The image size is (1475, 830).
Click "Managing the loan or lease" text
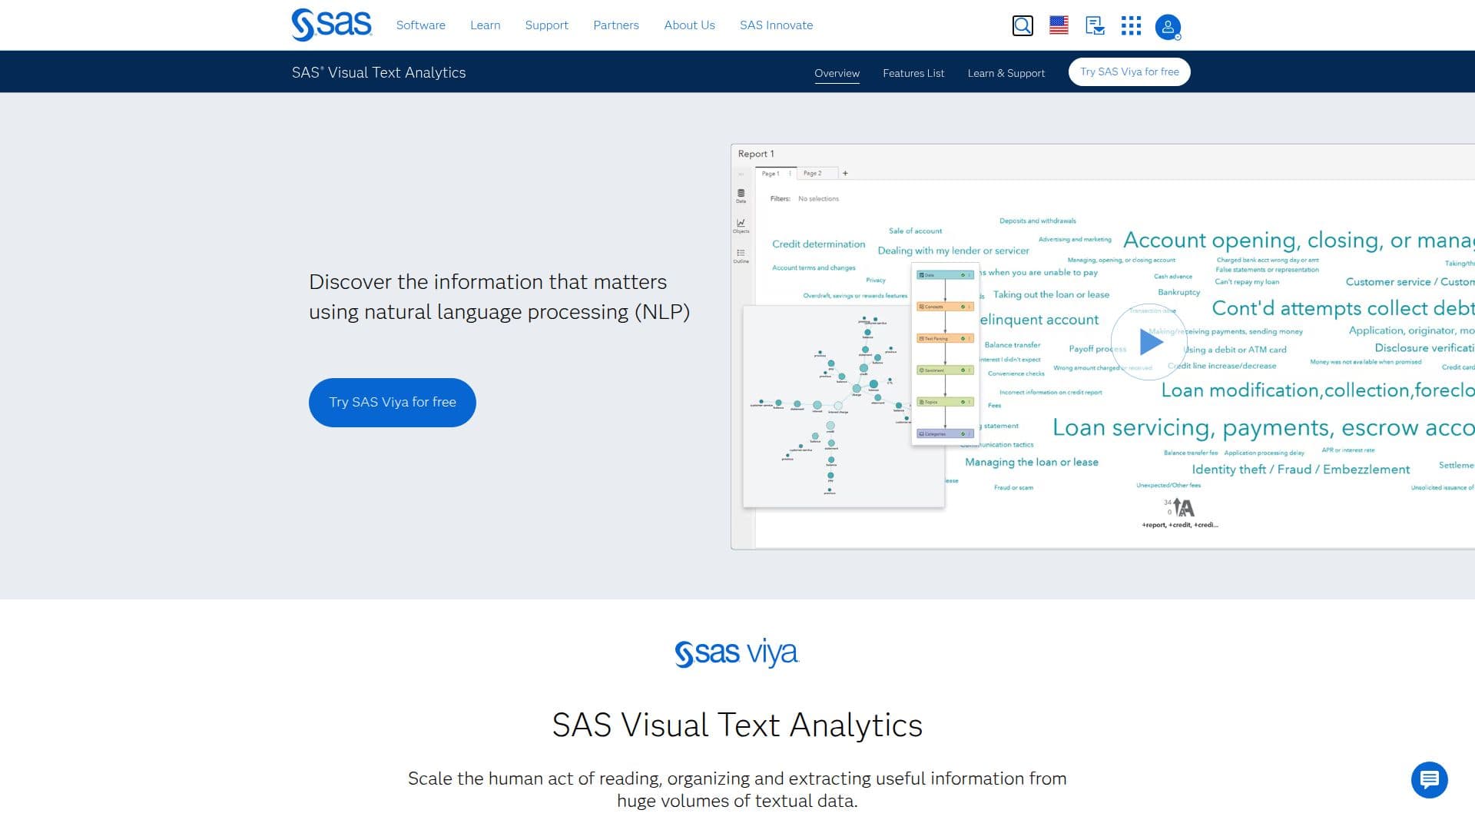point(1031,462)
